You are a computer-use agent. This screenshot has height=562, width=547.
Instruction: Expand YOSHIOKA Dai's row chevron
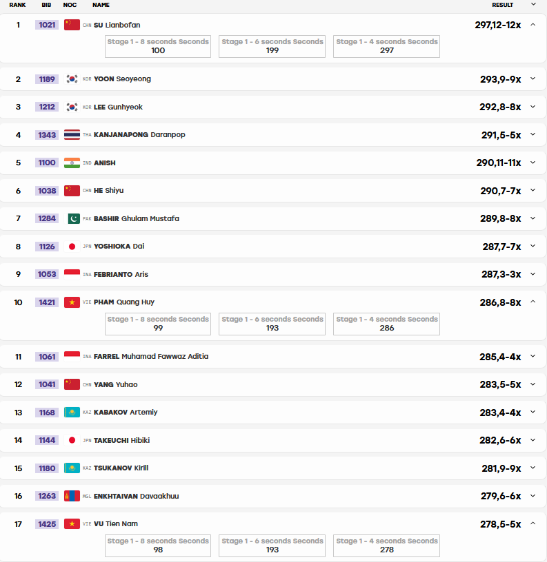[x=533, y=247]
